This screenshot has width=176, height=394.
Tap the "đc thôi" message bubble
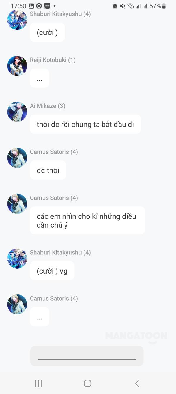click(x=48, y=170)
